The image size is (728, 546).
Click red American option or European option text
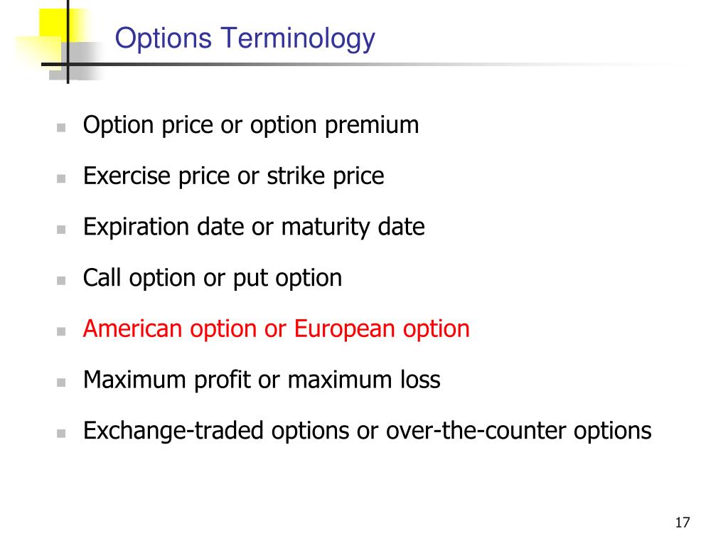[x=277, y=330]
